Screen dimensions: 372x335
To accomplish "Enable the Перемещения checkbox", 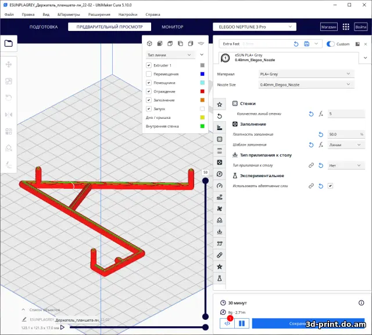I will [x=149, y=74].
